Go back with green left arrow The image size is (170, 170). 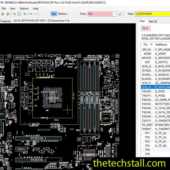coord(31,14)
